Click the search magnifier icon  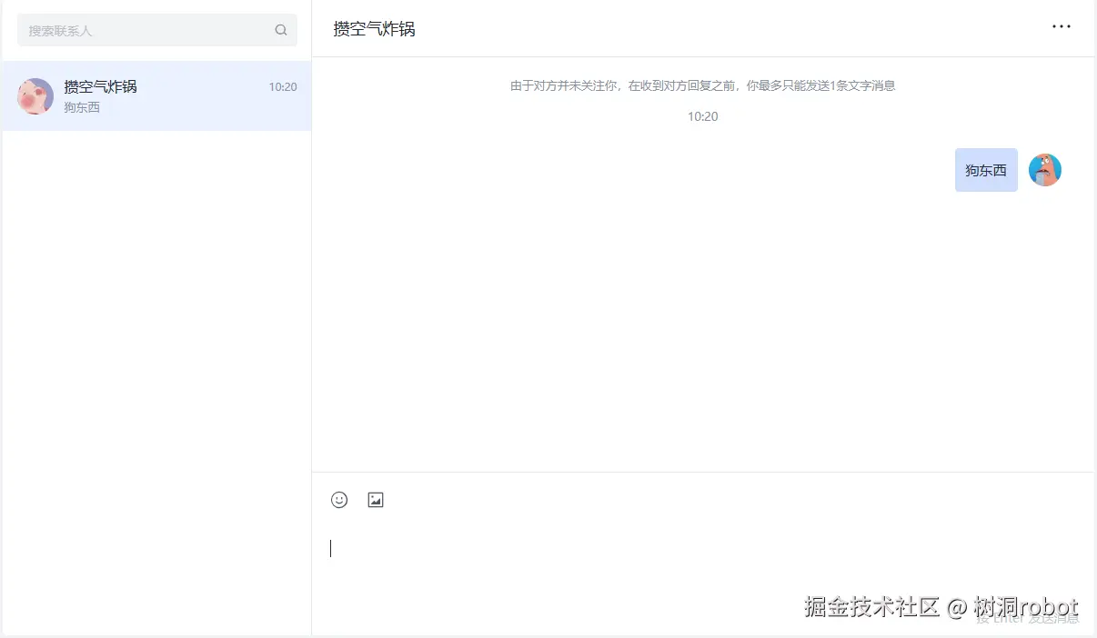280,29
